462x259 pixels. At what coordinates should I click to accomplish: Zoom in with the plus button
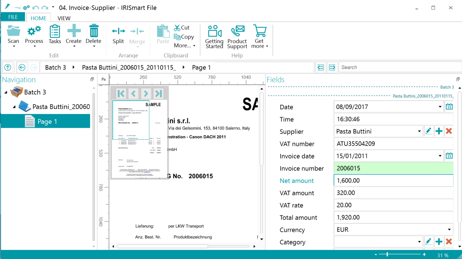point(424,254)
